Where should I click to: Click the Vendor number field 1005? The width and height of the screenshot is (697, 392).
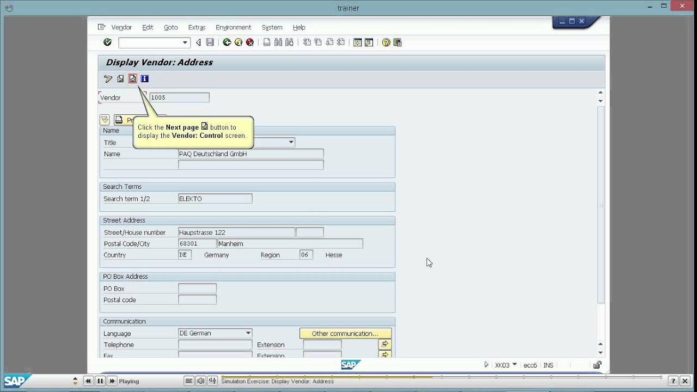click(179, 97)
